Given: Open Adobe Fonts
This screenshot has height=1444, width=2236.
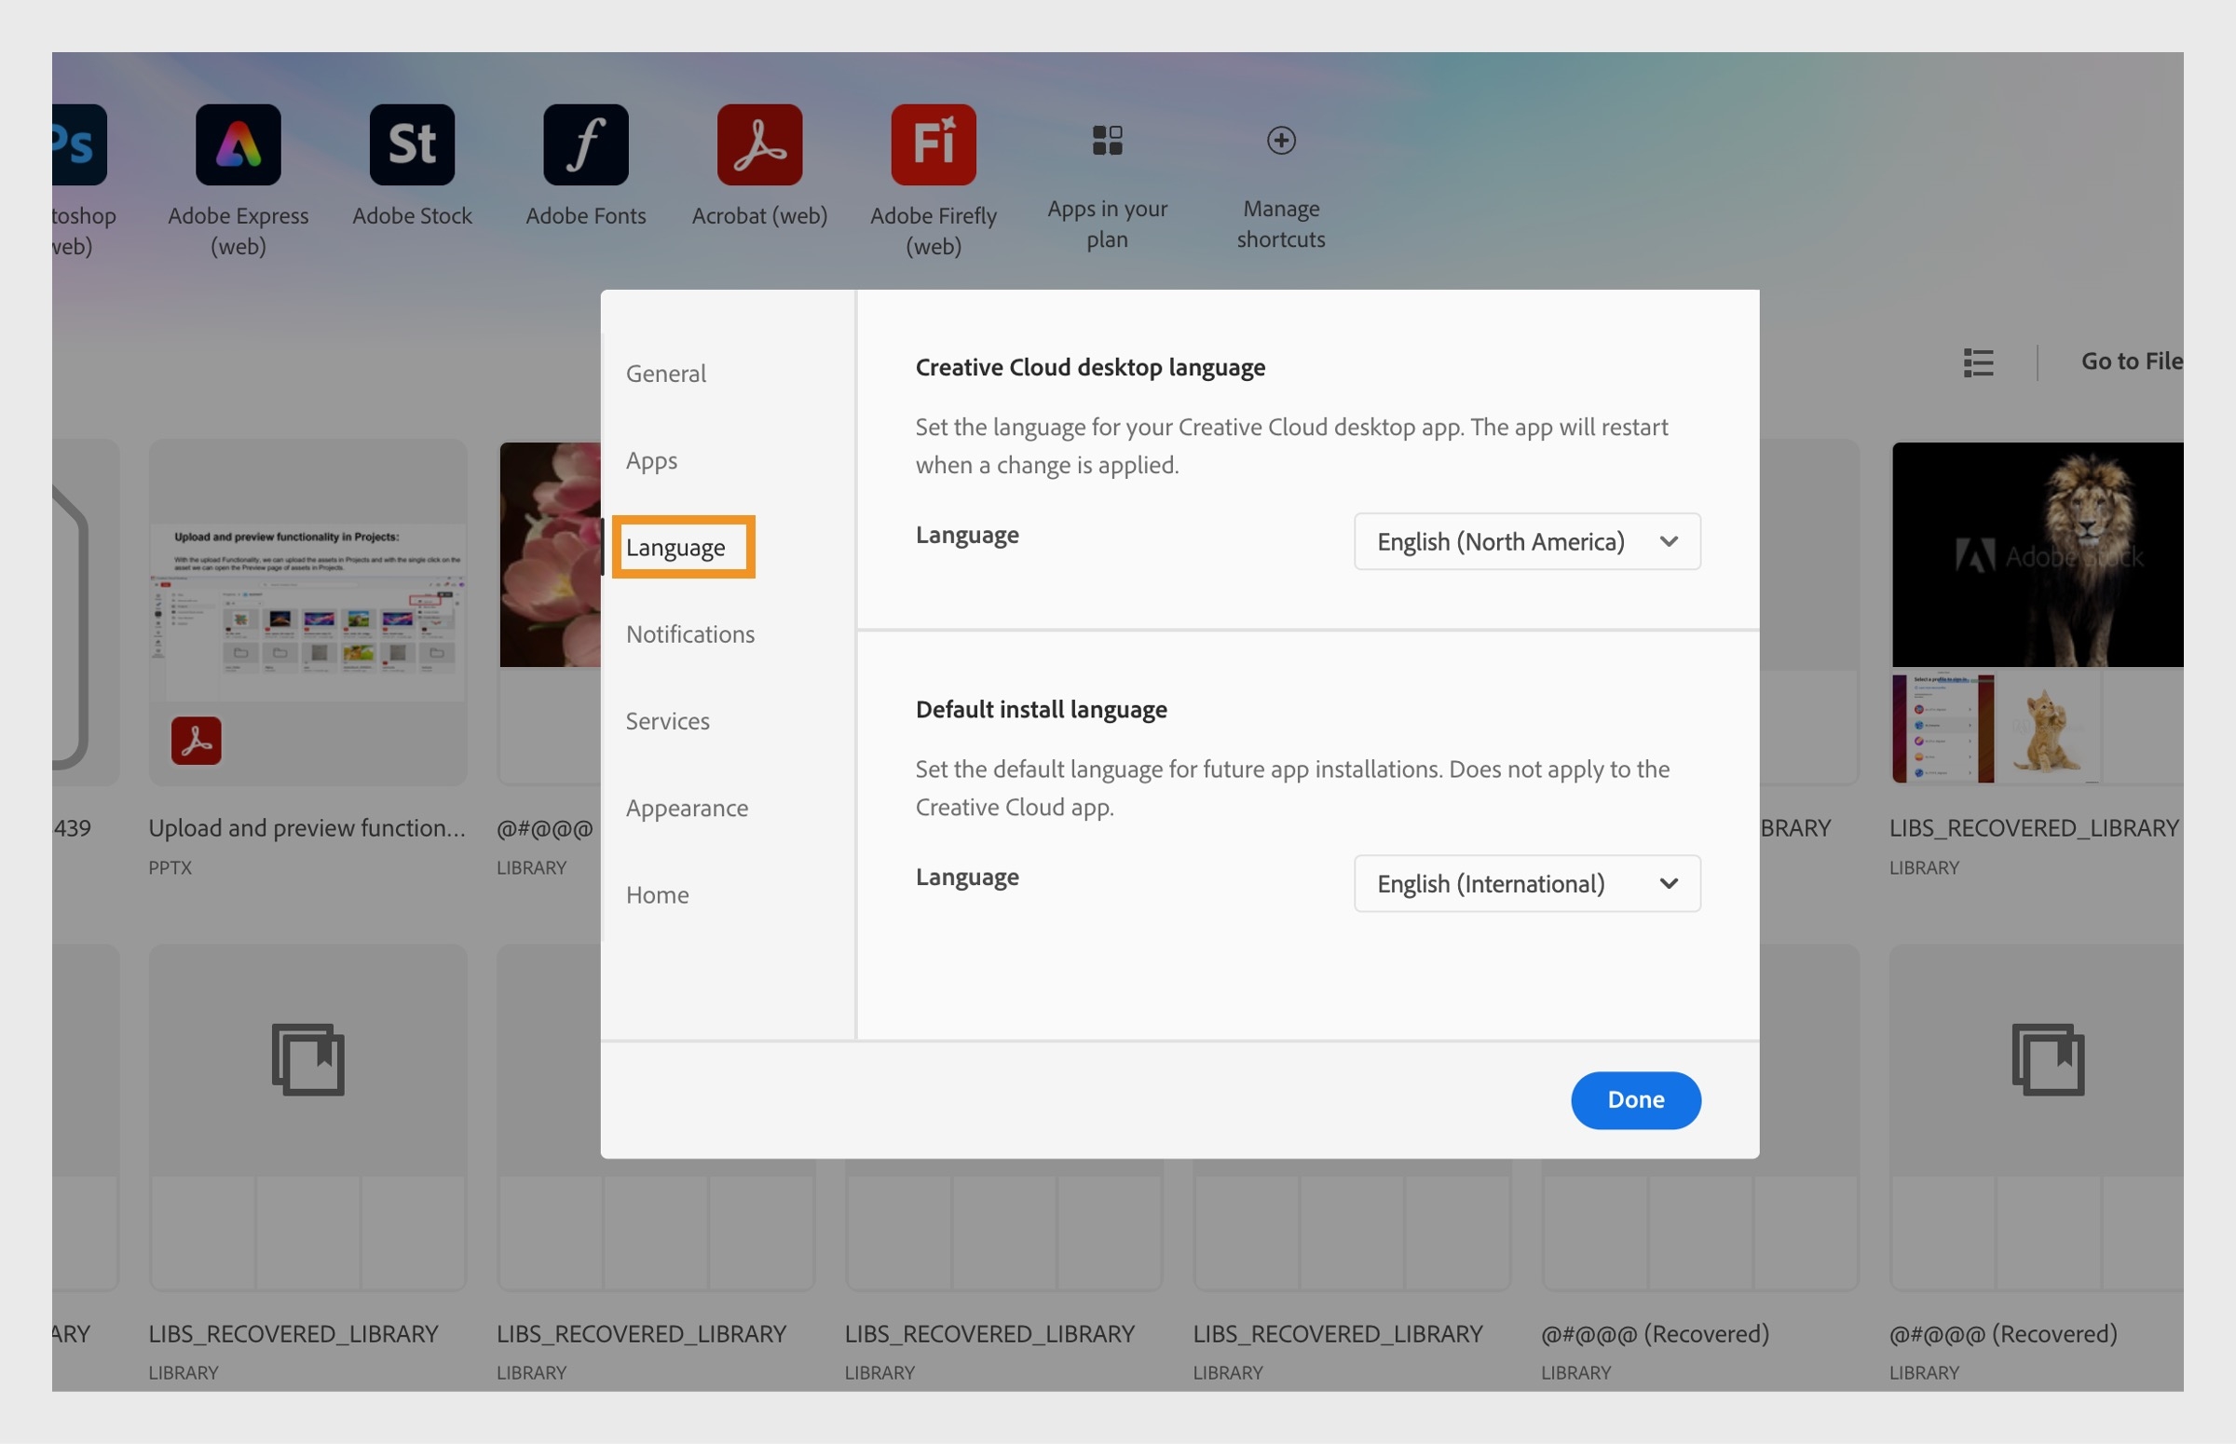Looking at the screenshot, I should [x=584, y=143].
